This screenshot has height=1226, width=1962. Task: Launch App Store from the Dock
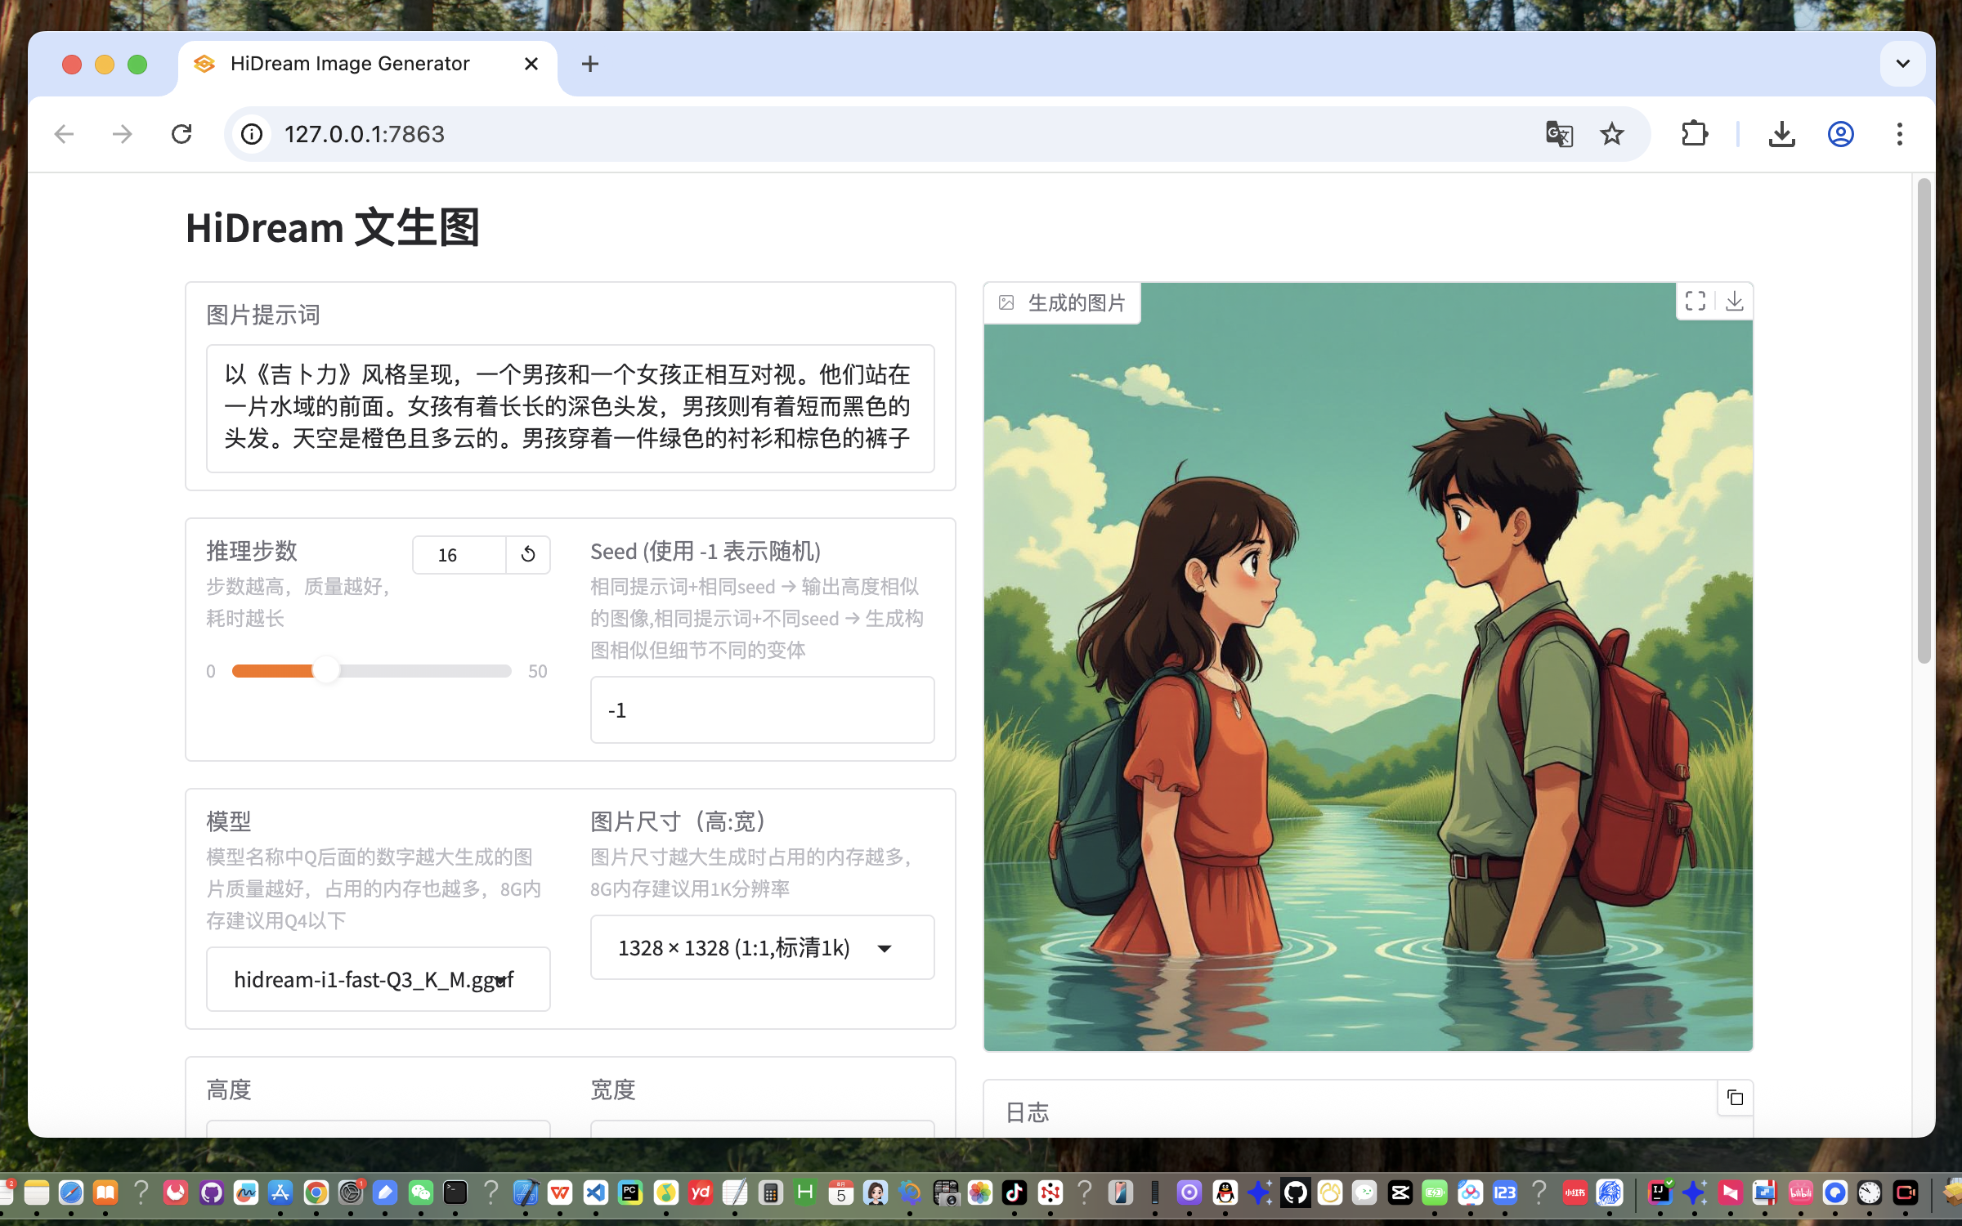pyautogui.click(x=280, y=1193)
